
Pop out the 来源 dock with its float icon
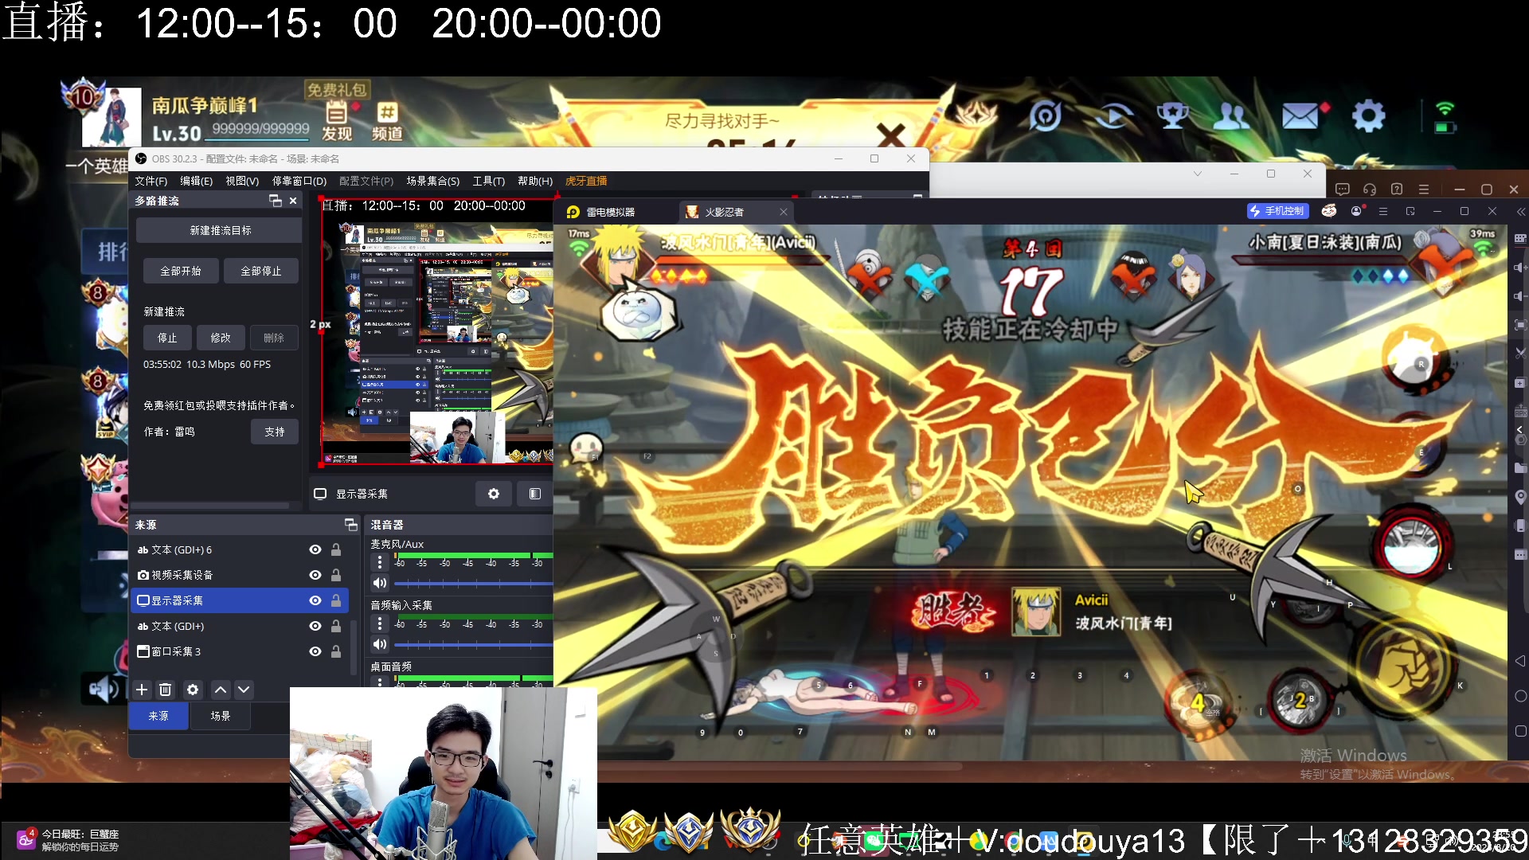tap(350, 525)
